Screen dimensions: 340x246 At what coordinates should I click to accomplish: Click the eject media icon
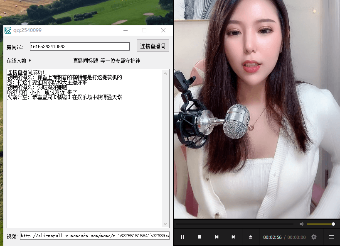coord(251,237)
